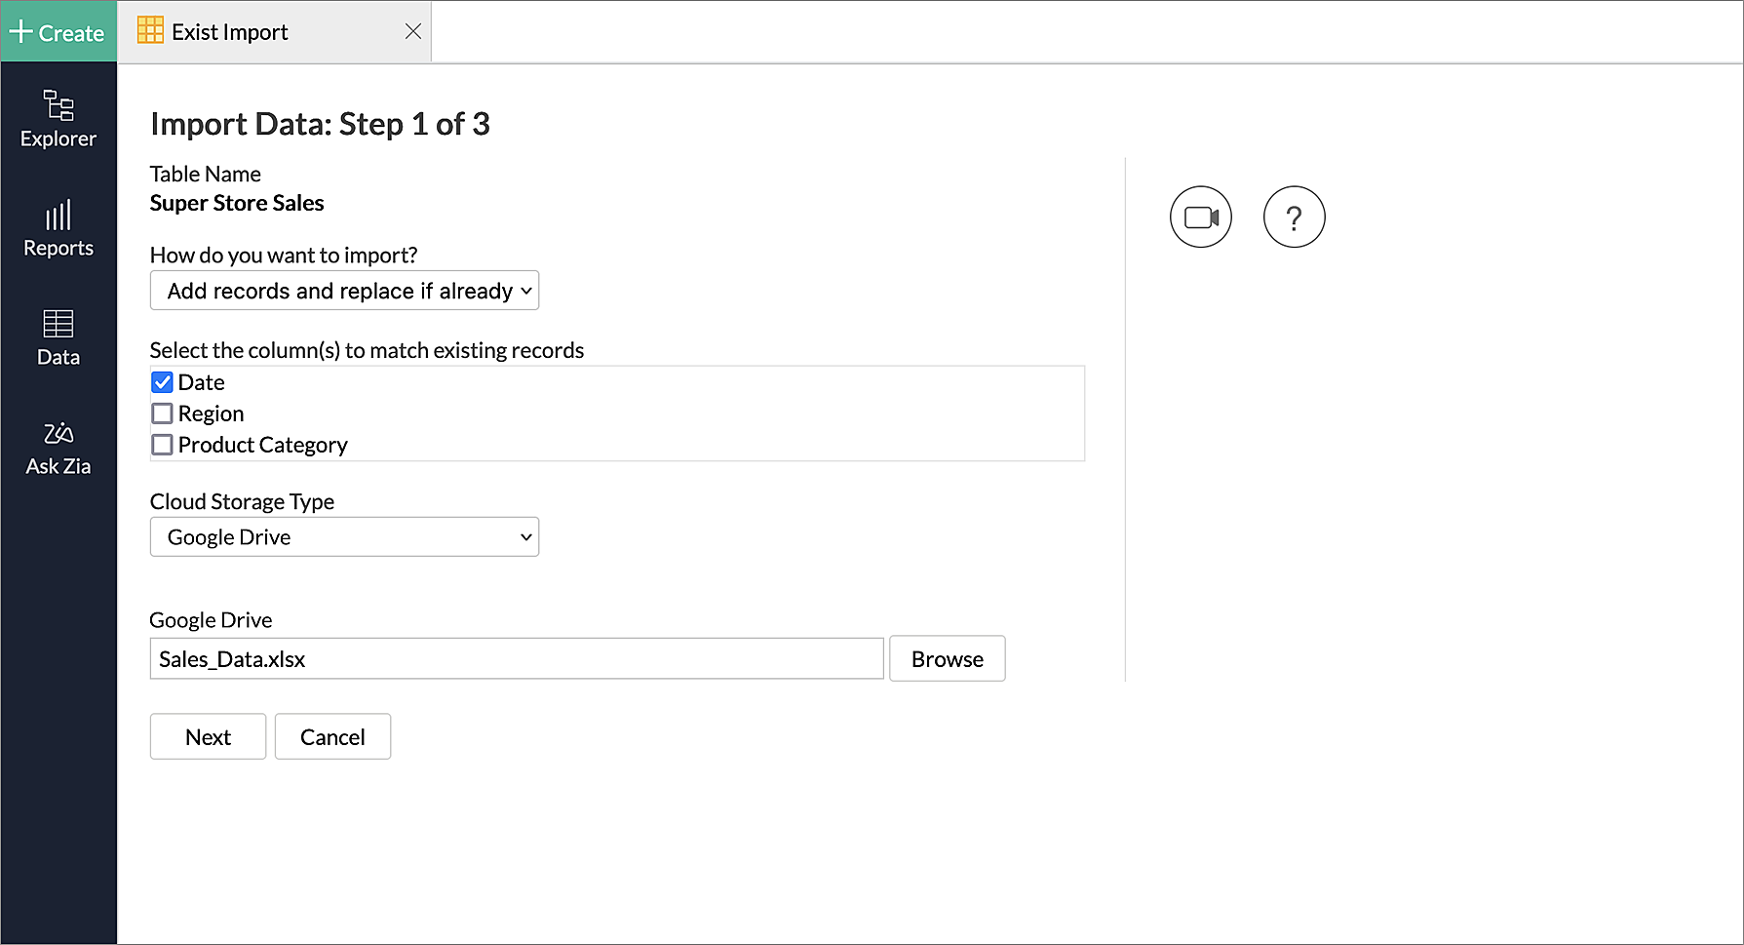Screen dimensions: 1744x945
Task: Close the Exist Import tab
Action: tap(413, 31)
